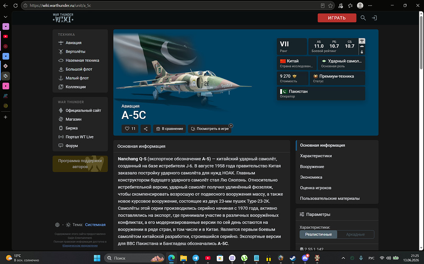Open browser three-dots menu

370,5
